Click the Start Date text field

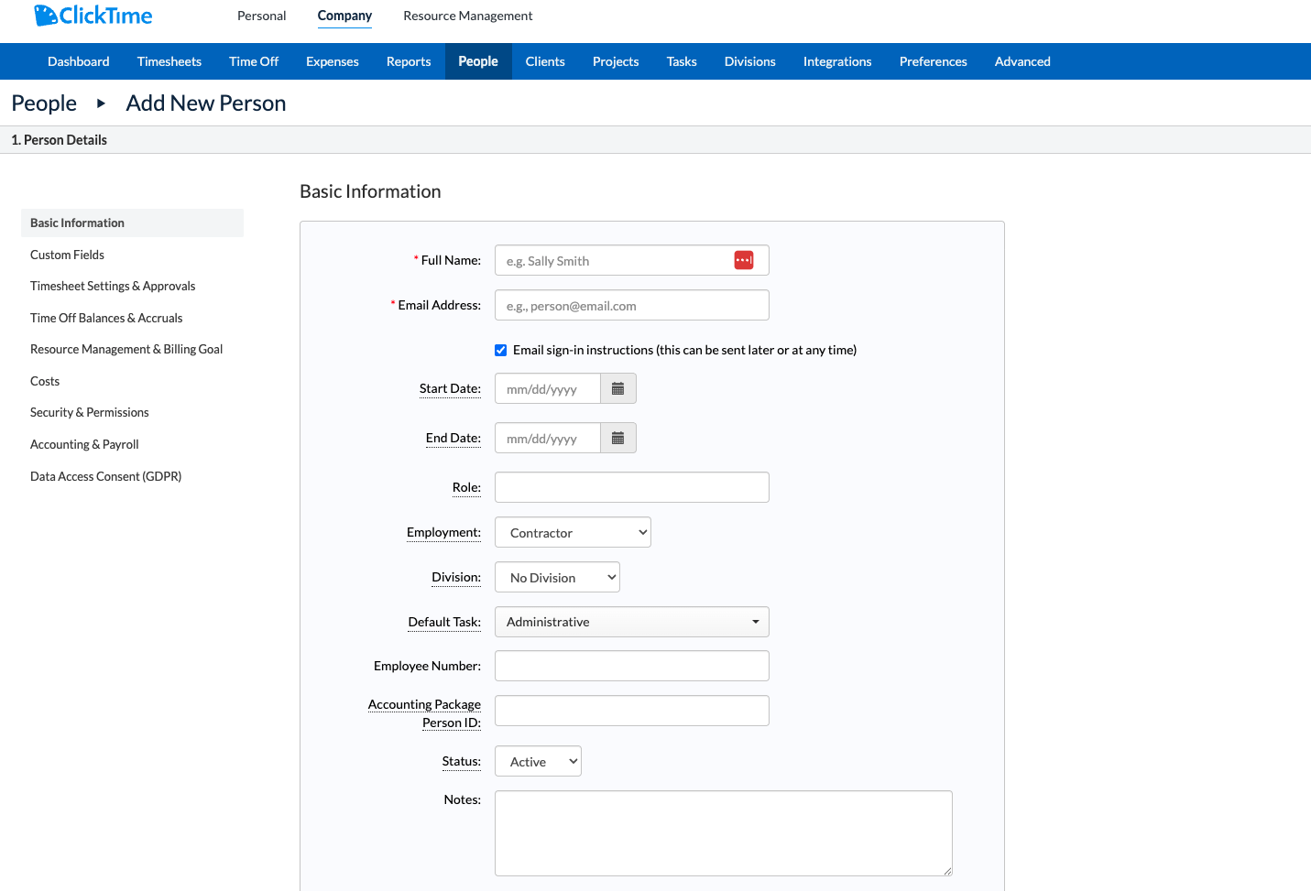tap(548, 388)
